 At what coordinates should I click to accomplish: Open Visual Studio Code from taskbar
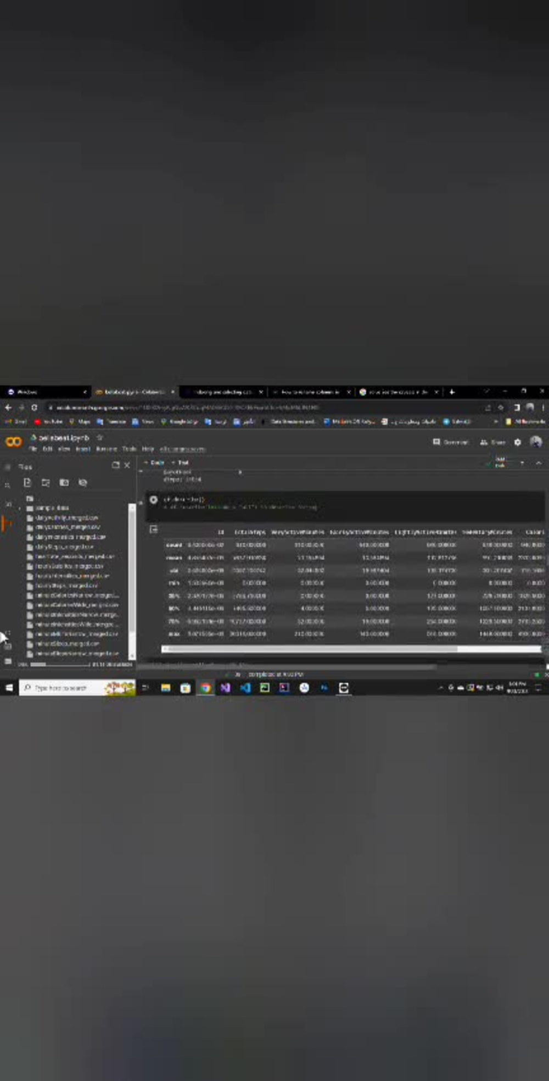245,688
